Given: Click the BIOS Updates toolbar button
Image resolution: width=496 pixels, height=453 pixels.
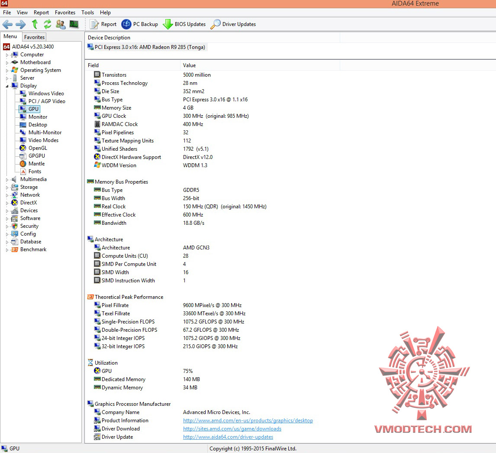Looking at the screenshot, I should 184,24.
